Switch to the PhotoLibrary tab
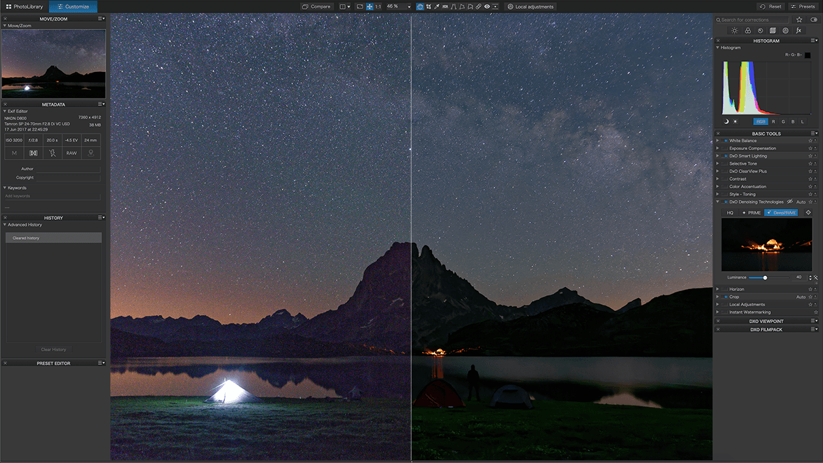Image resolution: width=823 pixels, height=463 pixels. tap(24, 6)
